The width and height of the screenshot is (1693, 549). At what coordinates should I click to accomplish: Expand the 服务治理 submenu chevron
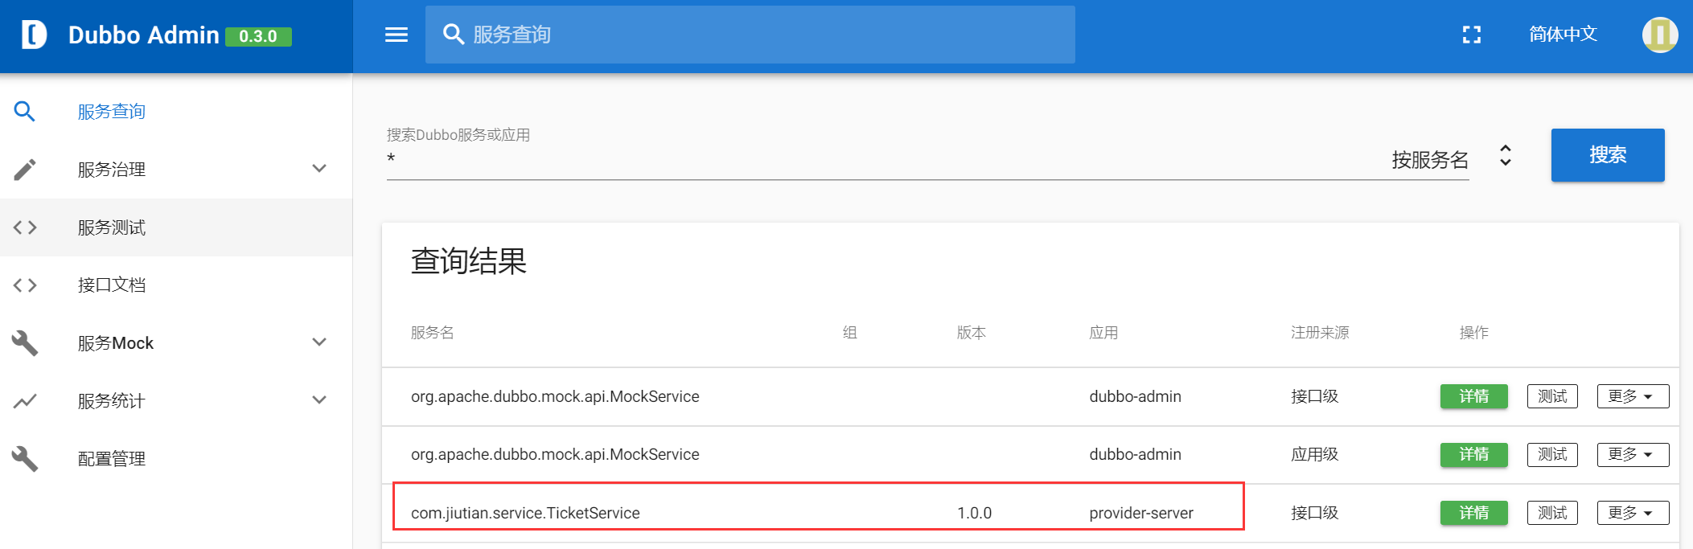point(319,169)
